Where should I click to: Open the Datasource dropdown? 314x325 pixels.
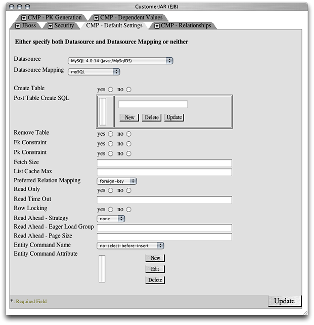(120, 61)
